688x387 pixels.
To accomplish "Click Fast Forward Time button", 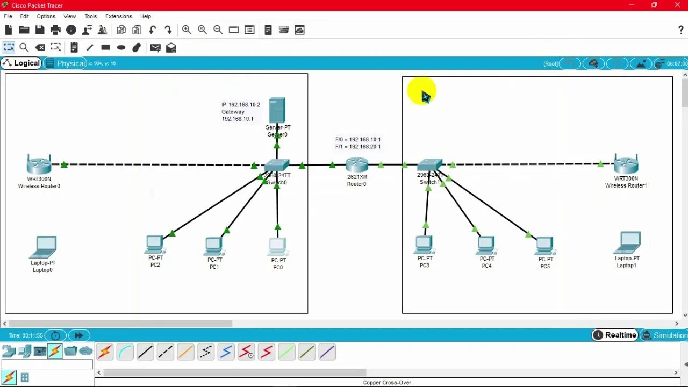I will tap(78, 335).
